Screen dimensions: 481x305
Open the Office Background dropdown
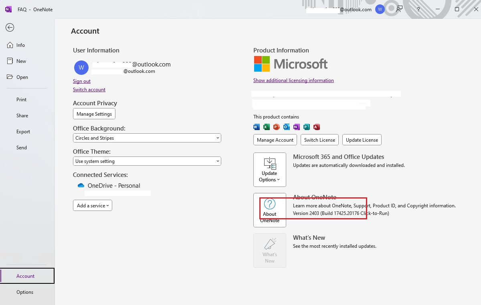(147, 138)
